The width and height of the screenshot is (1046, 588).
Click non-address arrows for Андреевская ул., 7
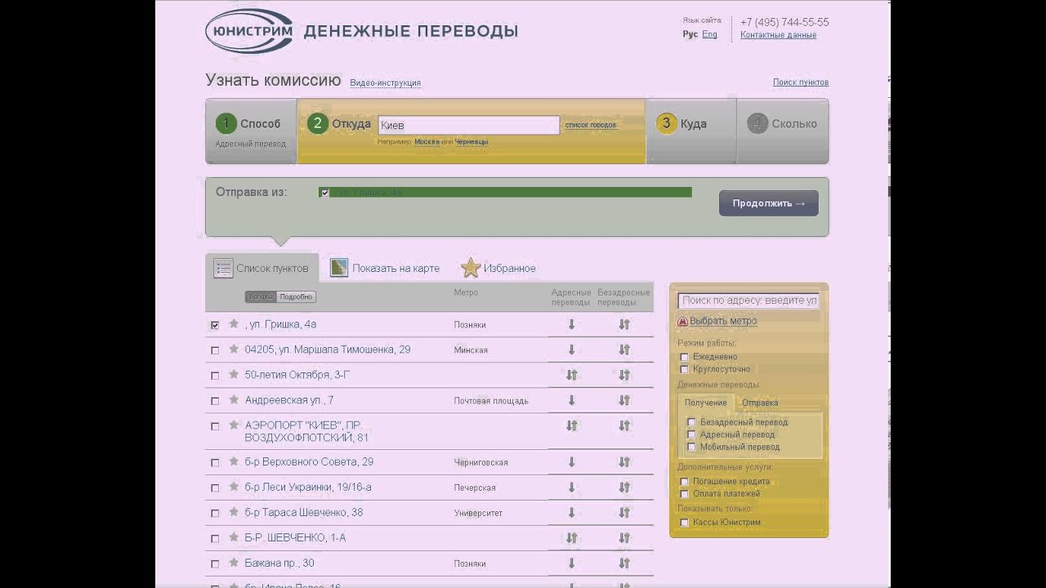click(x=624, y=400)
